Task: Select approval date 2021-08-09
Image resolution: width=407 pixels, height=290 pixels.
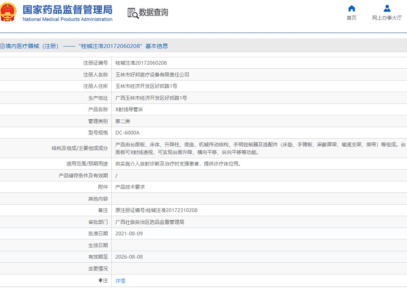Action: 129,233
